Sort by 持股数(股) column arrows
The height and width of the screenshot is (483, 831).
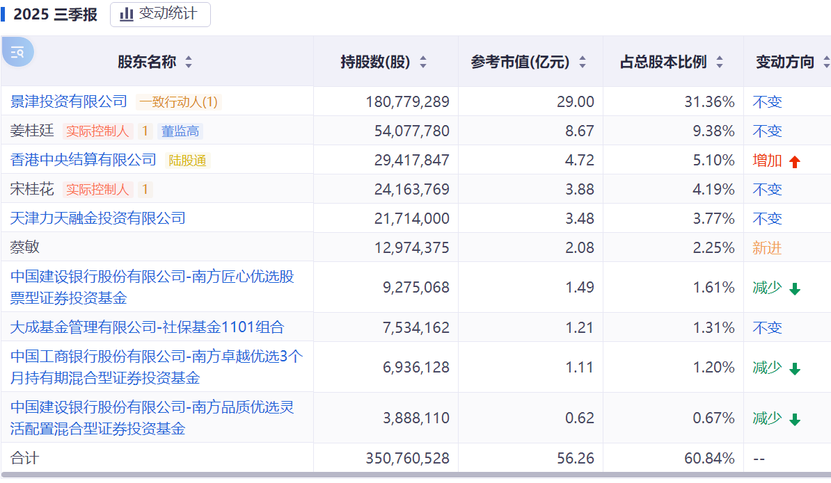pyautogui.click(x=423, y=63)
